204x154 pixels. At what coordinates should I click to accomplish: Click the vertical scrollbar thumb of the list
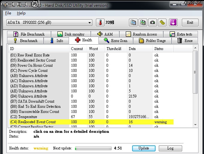tap(195, 72)
